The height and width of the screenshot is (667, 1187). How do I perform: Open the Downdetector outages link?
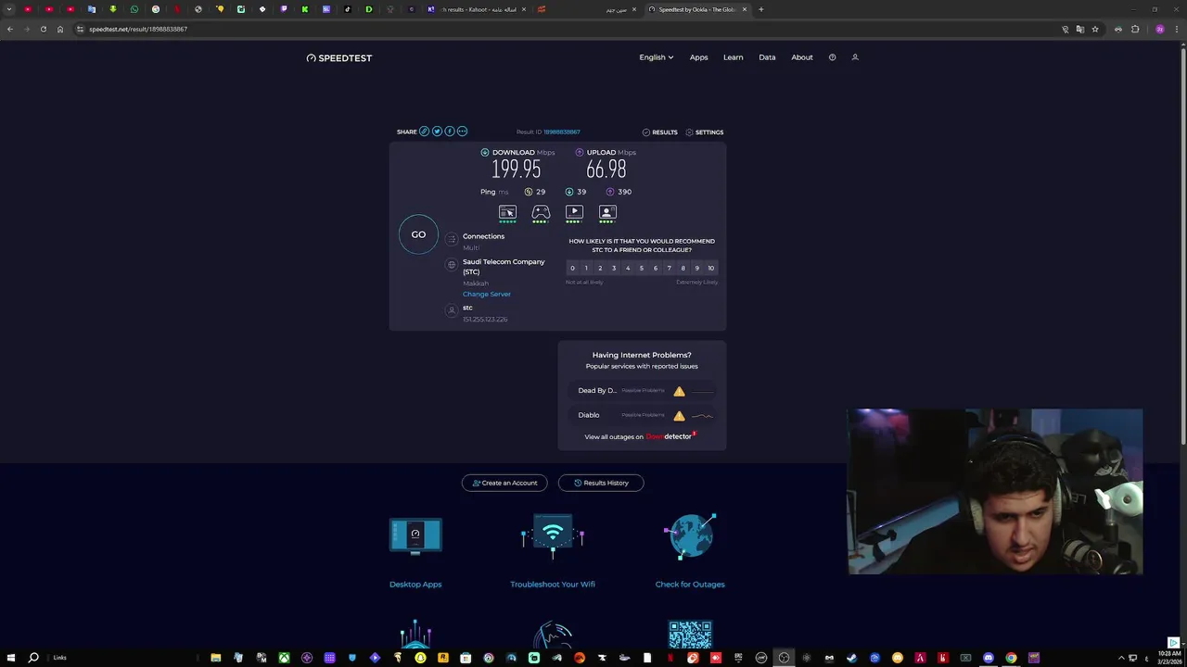(670, 436)
